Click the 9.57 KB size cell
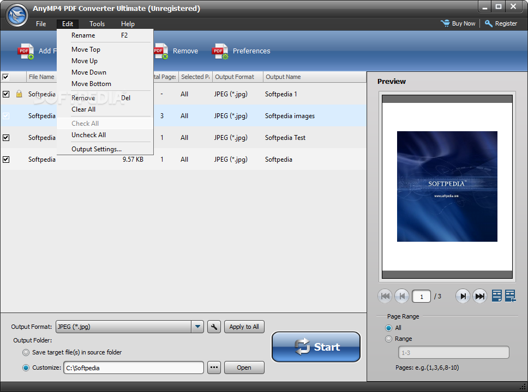The width and height of the screenshot is (528, 392). point(133,160)
